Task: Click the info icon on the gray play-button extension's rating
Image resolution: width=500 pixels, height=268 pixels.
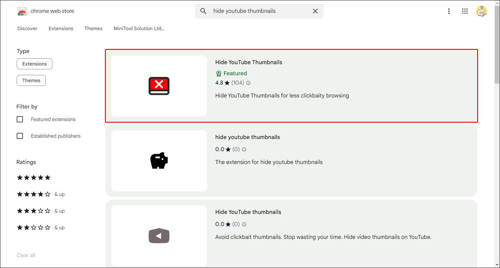Action: pyautogui.click(x=244, y=224)
